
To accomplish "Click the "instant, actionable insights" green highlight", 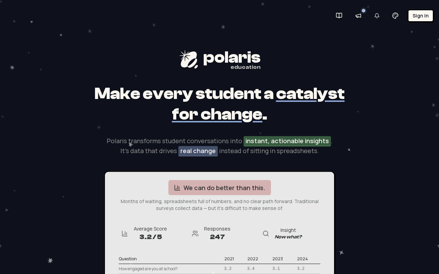I will 287,141.
